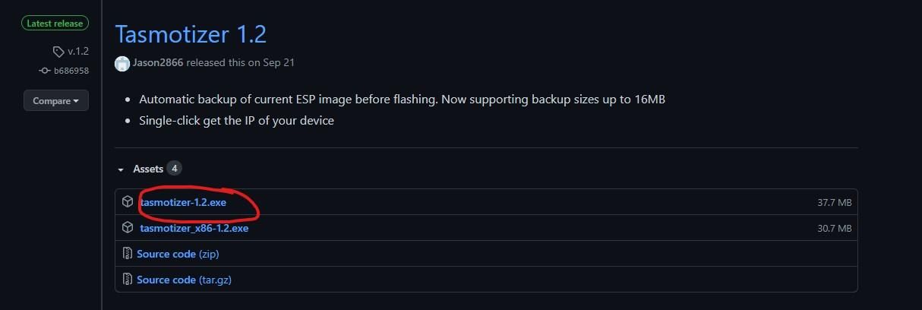Image resolution: width=922 pixels, height=310 pixels.
Task: Download tasmotizer_x86-1.2.exe
Action: pos(194,228)
